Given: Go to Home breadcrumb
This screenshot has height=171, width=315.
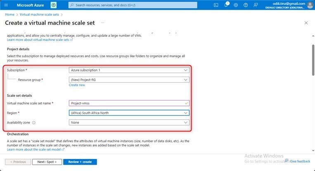Looking at the screenshot, I should click(9, 14).
